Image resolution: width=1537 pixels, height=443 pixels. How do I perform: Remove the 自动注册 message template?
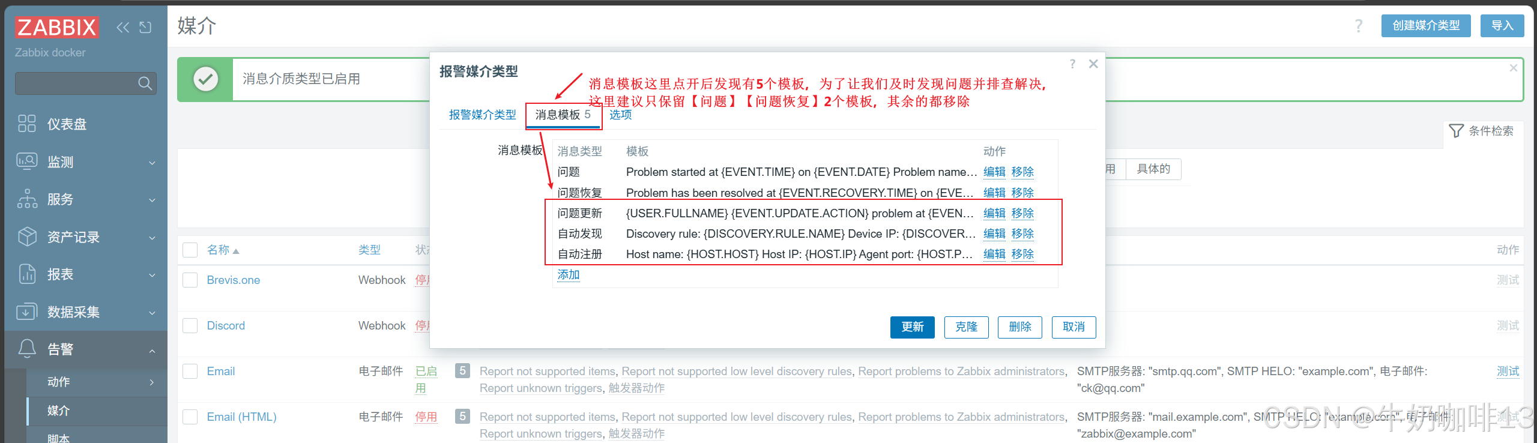pos(1022,254)
